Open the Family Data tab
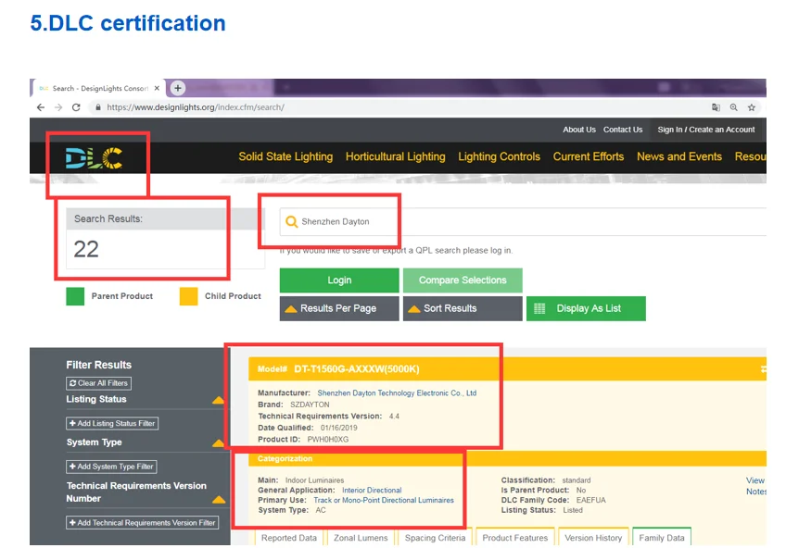786x548 pixels. pos(662,538)
